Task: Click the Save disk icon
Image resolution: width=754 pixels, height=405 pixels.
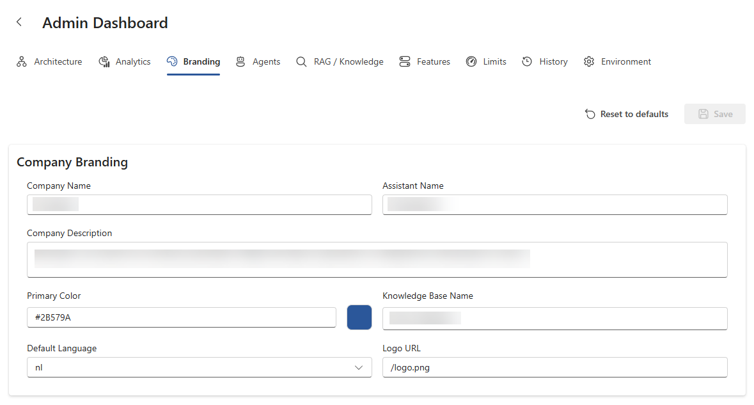Action: point(703,113)
